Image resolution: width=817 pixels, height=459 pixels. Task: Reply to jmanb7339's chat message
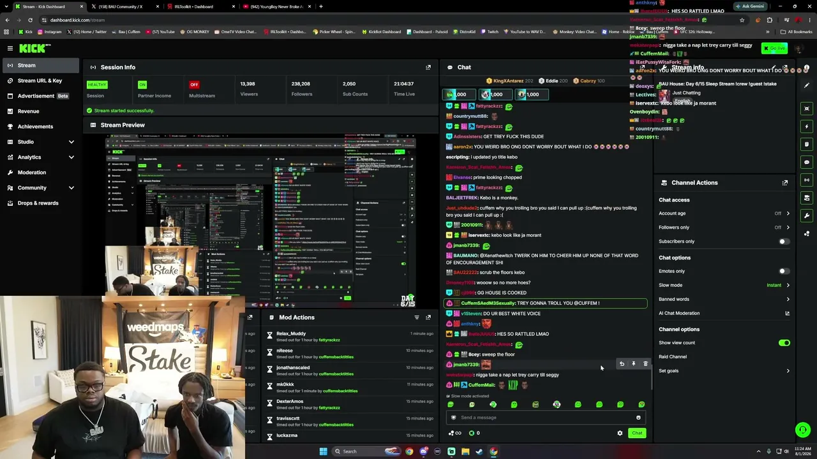click(622, 364)
